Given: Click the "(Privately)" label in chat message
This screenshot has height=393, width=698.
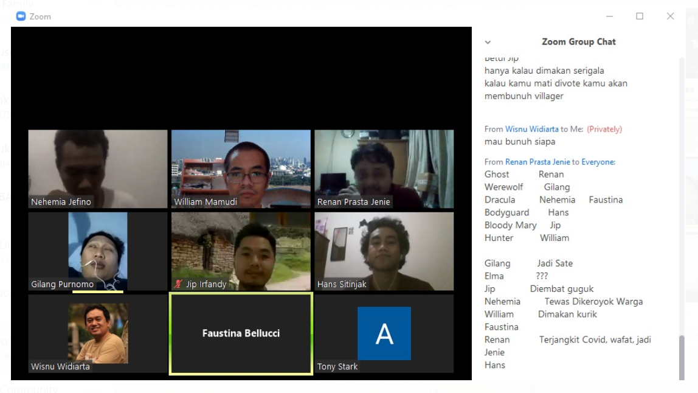Looking at the screenshot, I should pos(604,129).
